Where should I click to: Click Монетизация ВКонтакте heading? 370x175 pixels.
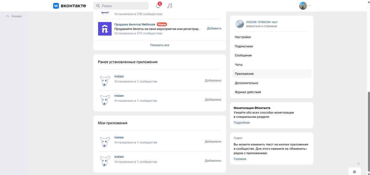252,108
